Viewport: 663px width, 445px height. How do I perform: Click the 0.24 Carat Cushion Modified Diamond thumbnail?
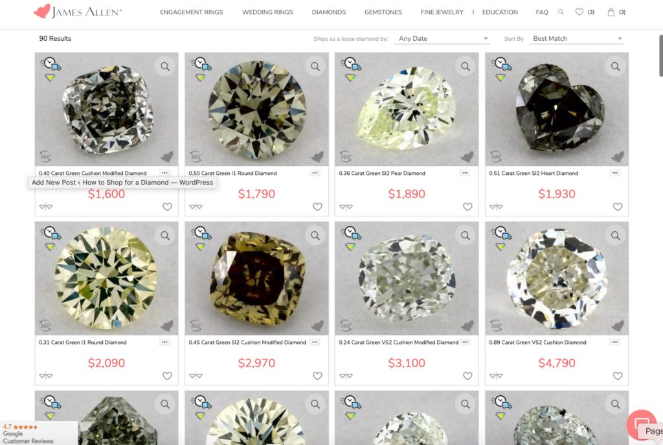click(407, 279)
